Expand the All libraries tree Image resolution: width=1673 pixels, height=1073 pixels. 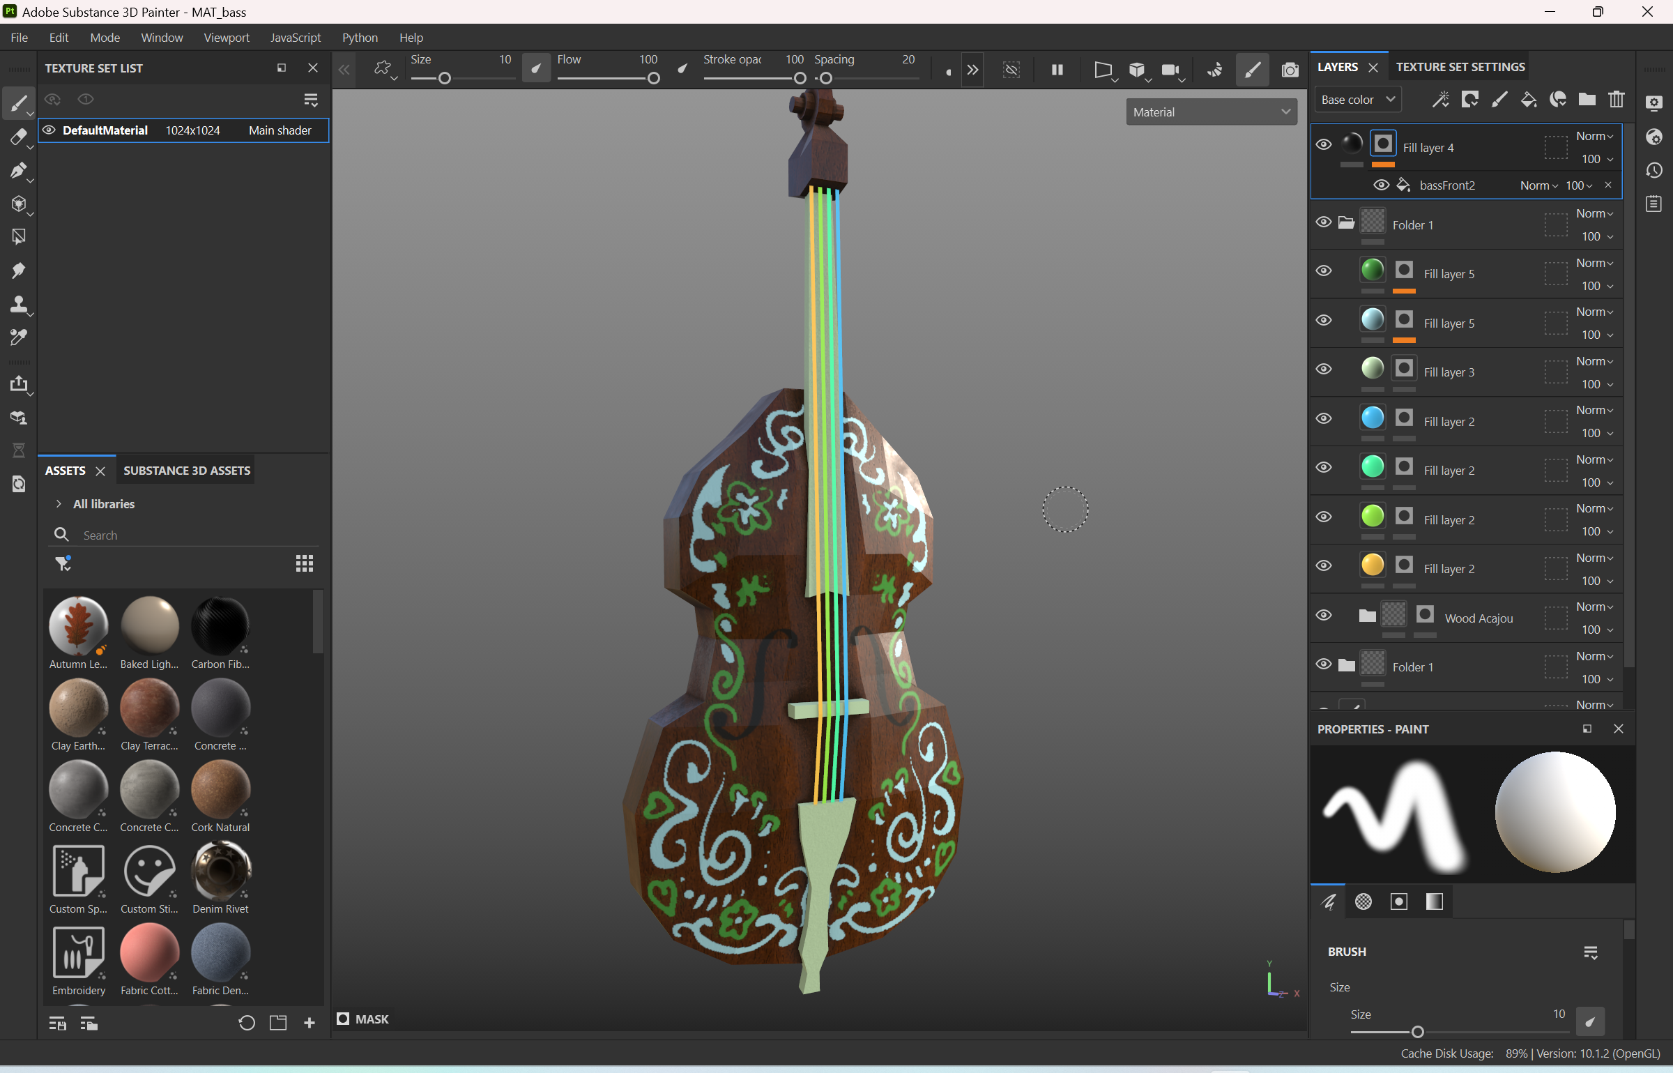(59, 503)
